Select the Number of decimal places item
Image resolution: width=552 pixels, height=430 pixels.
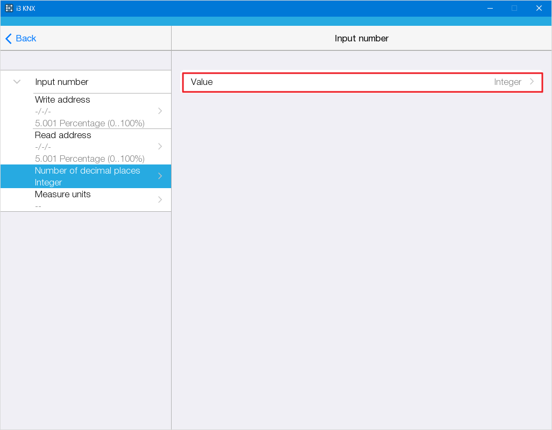pos(87,176)
